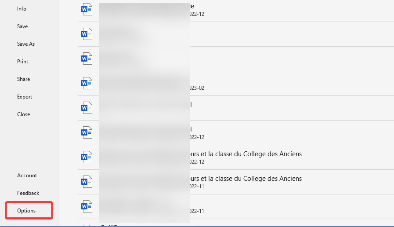Choose Save As from the sidebar

(x=26, y=44)
